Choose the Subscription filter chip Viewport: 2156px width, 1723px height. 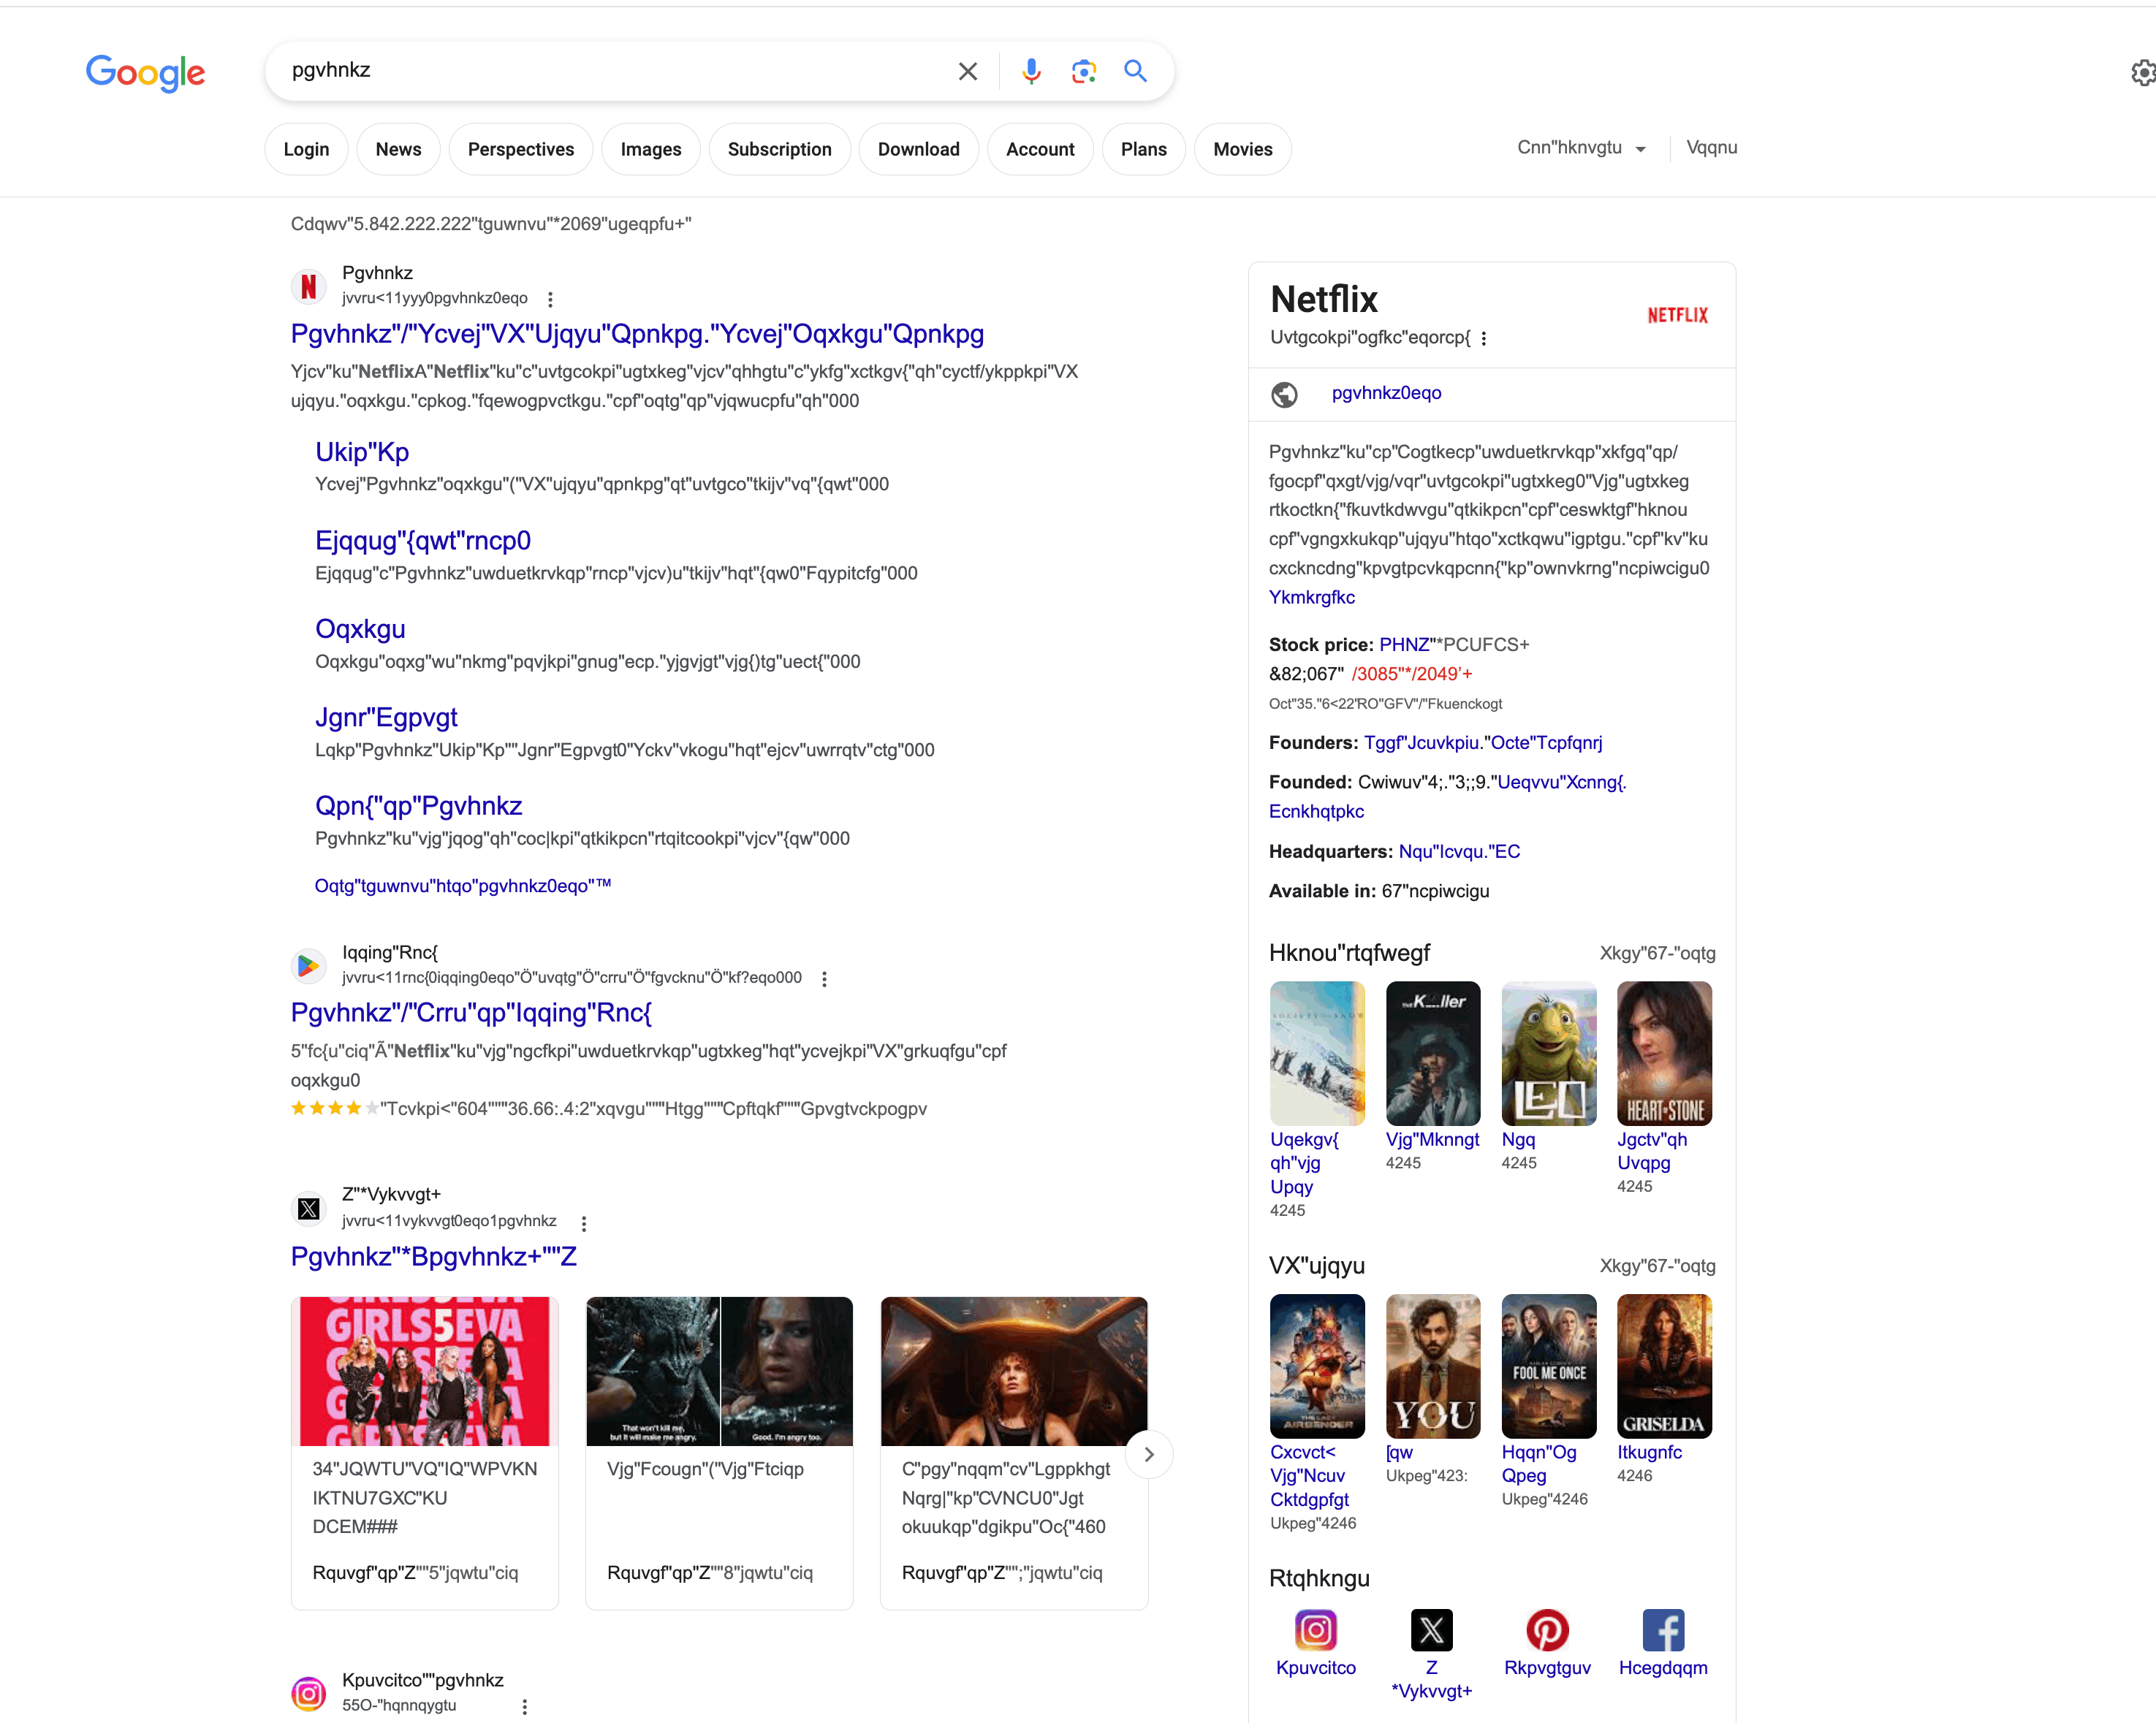coord(779,149)
